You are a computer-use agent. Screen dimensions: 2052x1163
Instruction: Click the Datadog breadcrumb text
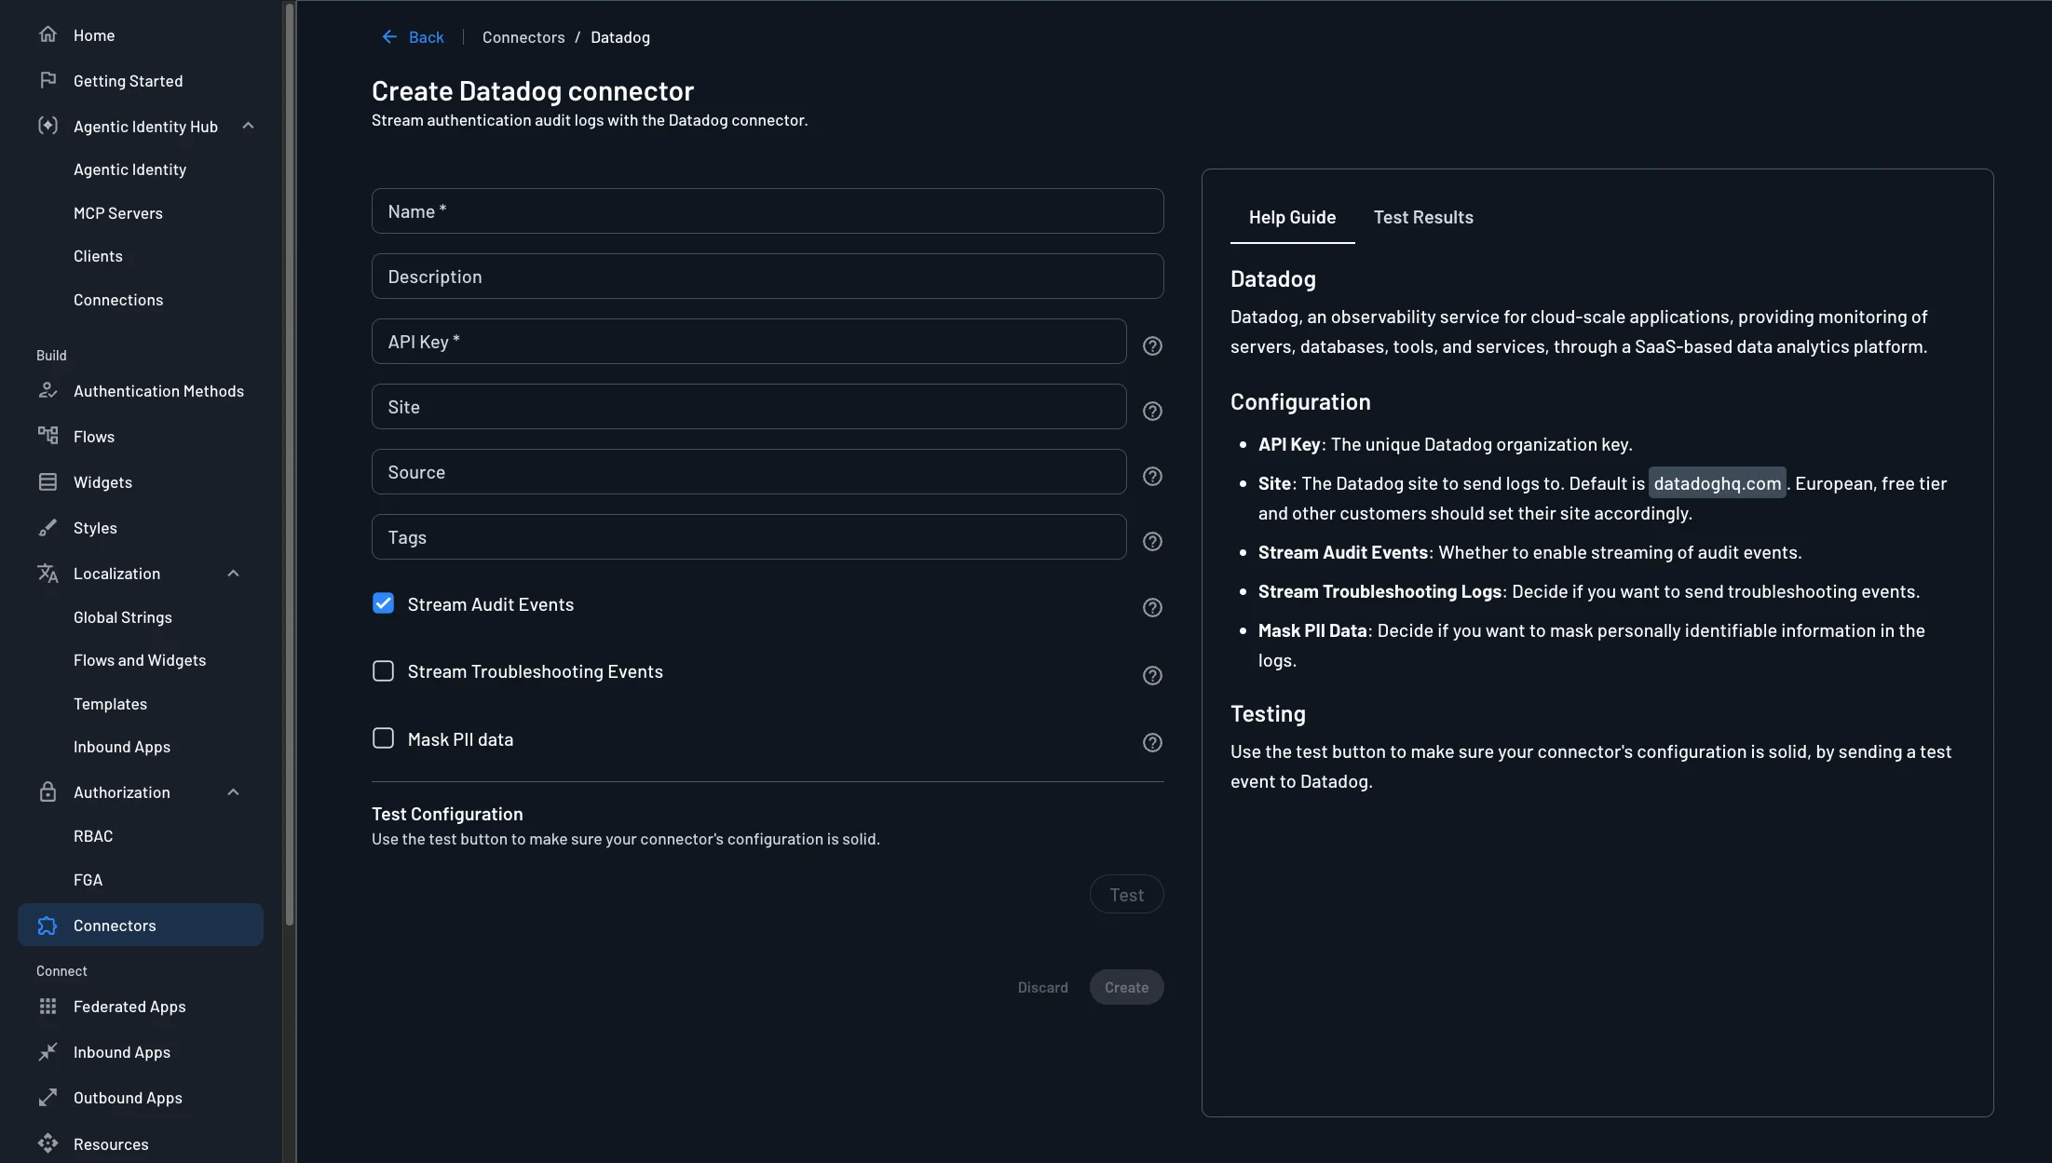[x=620, y=36]
